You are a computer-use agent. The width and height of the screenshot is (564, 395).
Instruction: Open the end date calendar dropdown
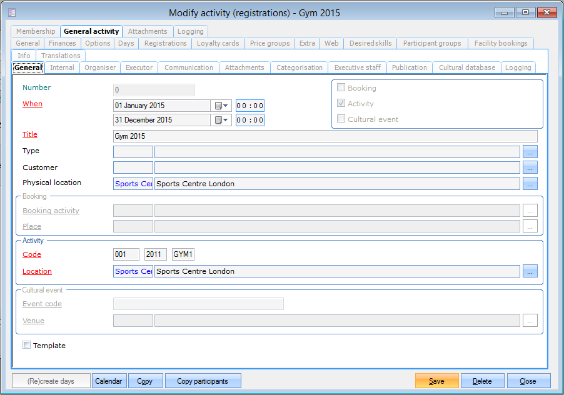222,120
